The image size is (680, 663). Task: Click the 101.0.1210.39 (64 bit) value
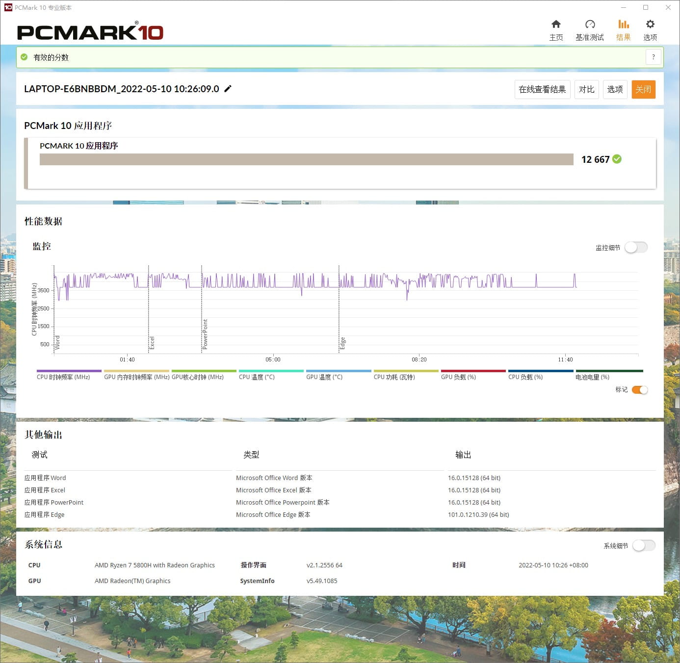point(478,514)
